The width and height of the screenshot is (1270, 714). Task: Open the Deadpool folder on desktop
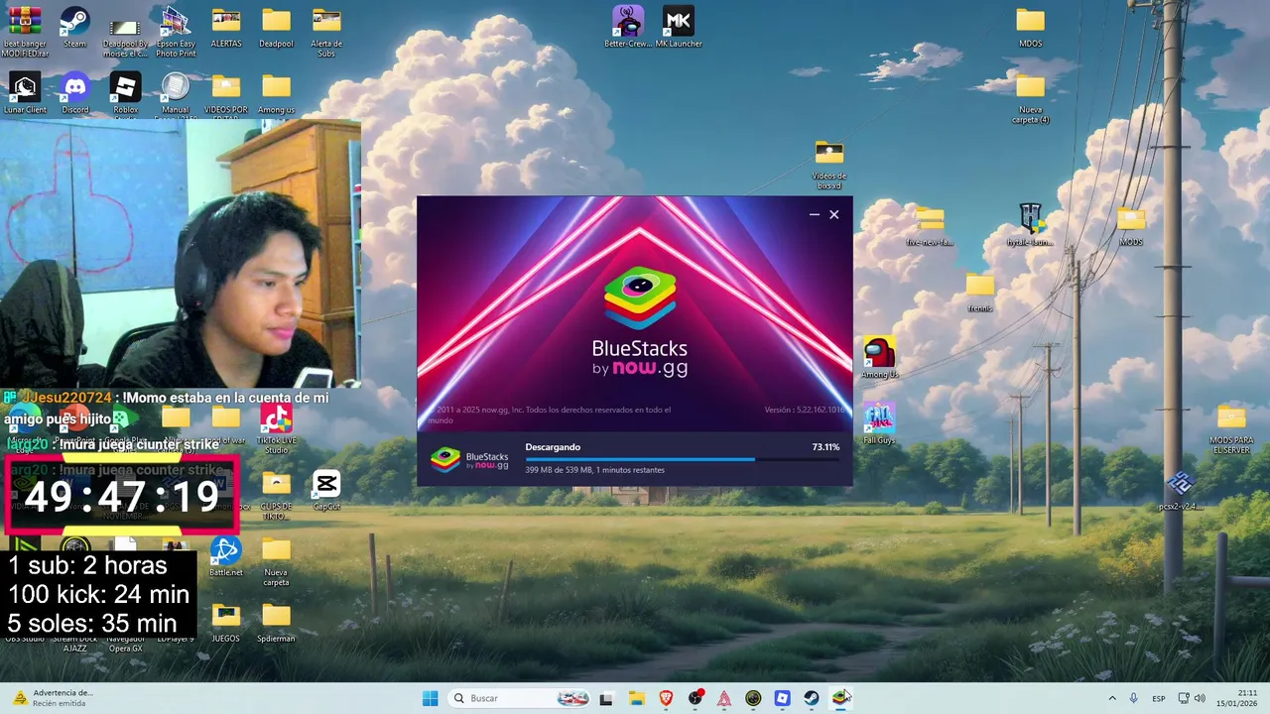pyautogui.click(x=276, y=27)
